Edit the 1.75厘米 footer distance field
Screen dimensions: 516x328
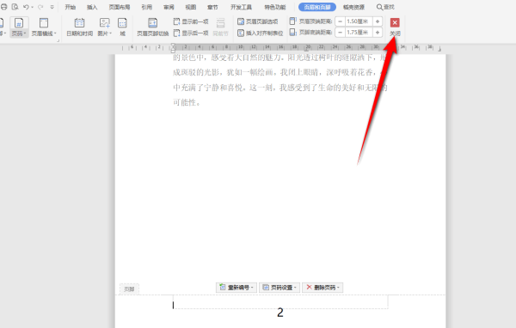pyautogui.click(x=358, y=33)
